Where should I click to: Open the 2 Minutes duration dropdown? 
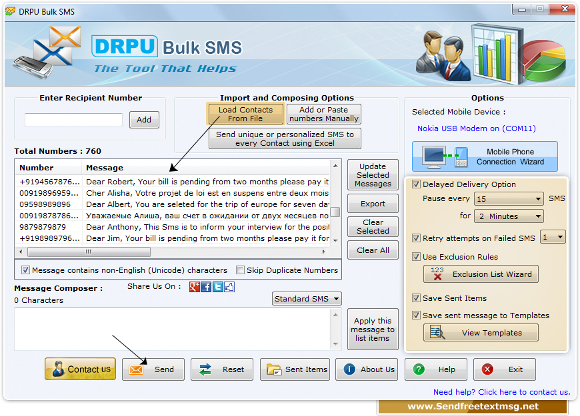(x=509, y=216)
